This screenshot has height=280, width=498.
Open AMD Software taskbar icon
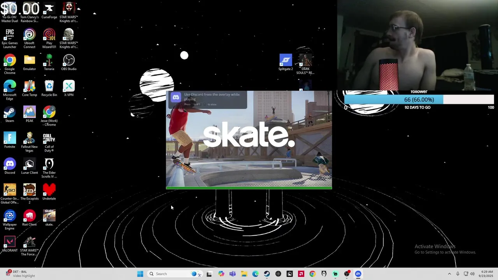tap(301, 274)
